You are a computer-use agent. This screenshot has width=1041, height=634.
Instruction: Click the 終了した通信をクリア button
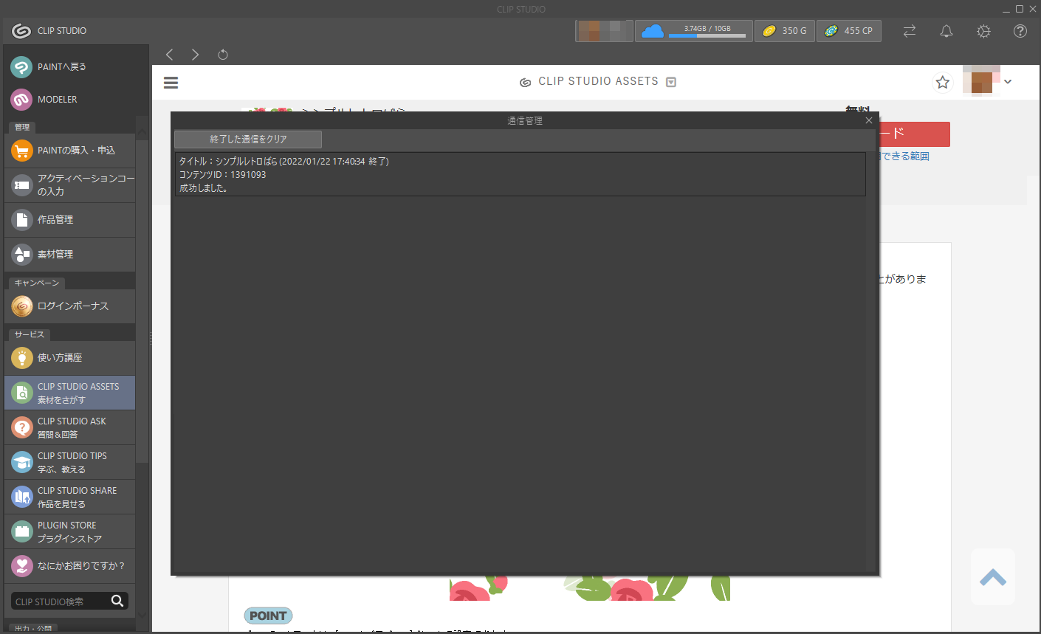pyautogui.click(x=248, y=139)
